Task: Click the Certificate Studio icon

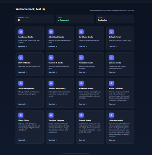Action: (x=81, y=32)
